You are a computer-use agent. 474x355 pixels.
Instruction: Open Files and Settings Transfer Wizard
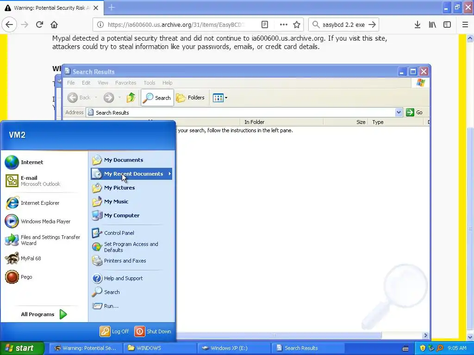point(43,240)
